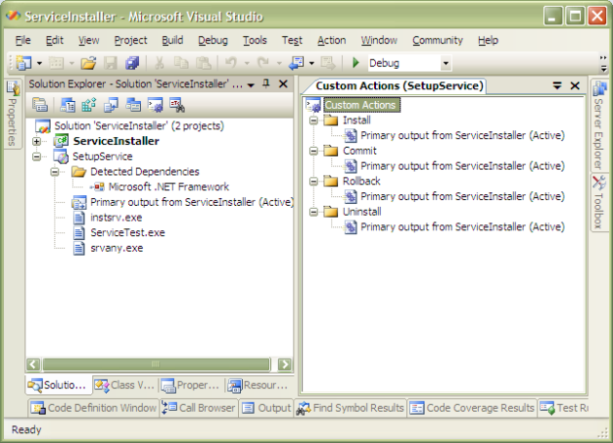
Task: Switch to the Resource View tab
Action: point(258,385)
